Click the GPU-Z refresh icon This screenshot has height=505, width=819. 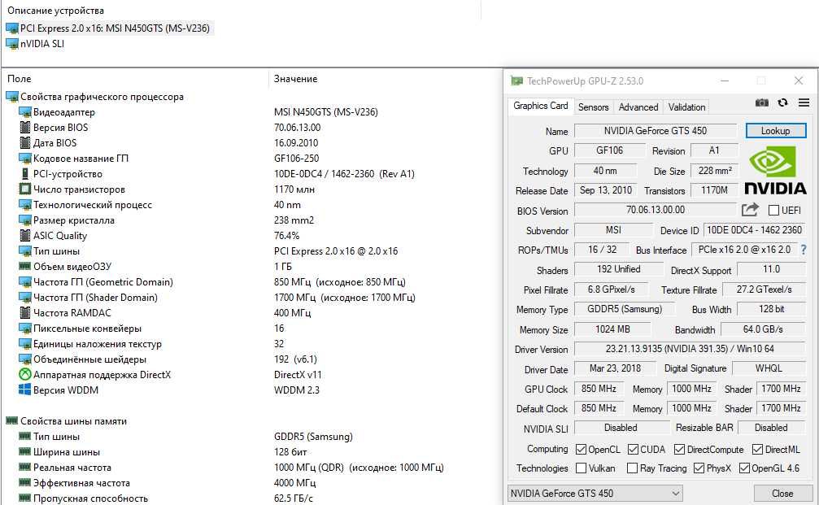tap(782, 103)
